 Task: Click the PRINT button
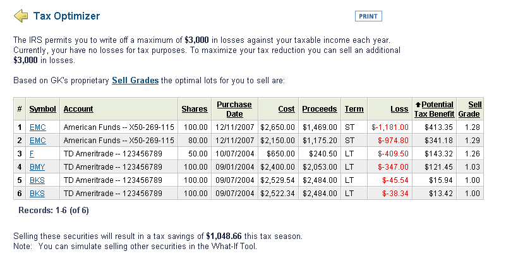pos(368,16)
